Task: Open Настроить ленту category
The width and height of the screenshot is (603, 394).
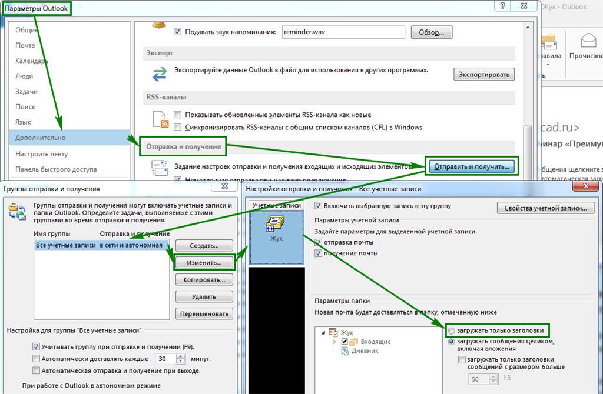Action: (x=42, y=154)
